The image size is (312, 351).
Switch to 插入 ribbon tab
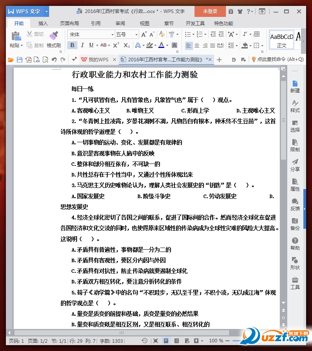pyautogui.click(x=43, y=24)
